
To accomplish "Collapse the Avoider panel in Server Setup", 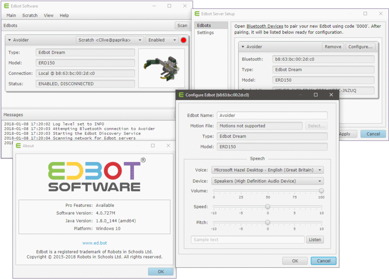I will [x=243, y=47].
